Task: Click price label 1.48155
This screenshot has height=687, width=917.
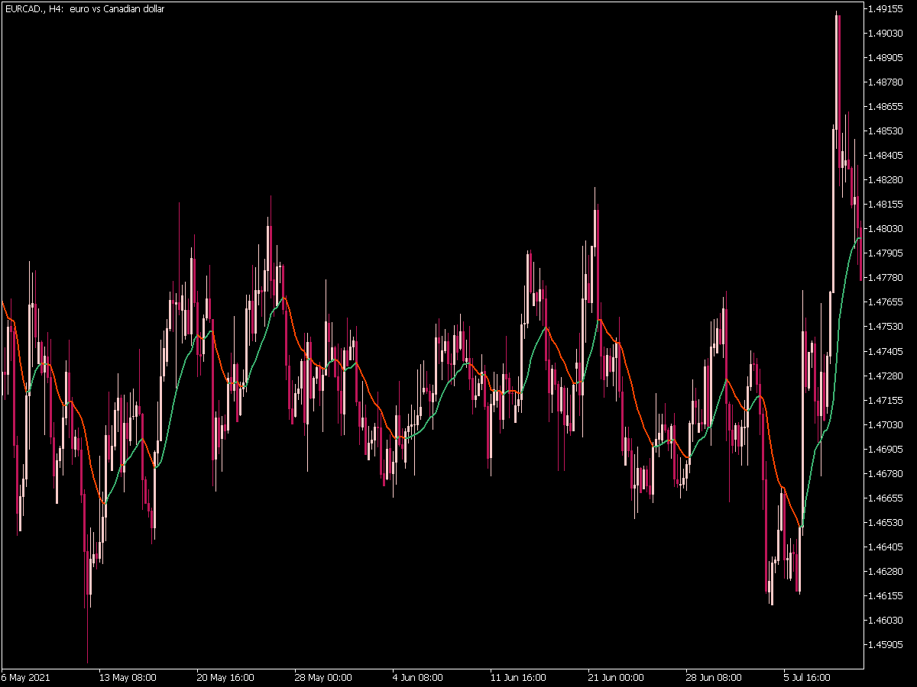Action: coord(886,205)
